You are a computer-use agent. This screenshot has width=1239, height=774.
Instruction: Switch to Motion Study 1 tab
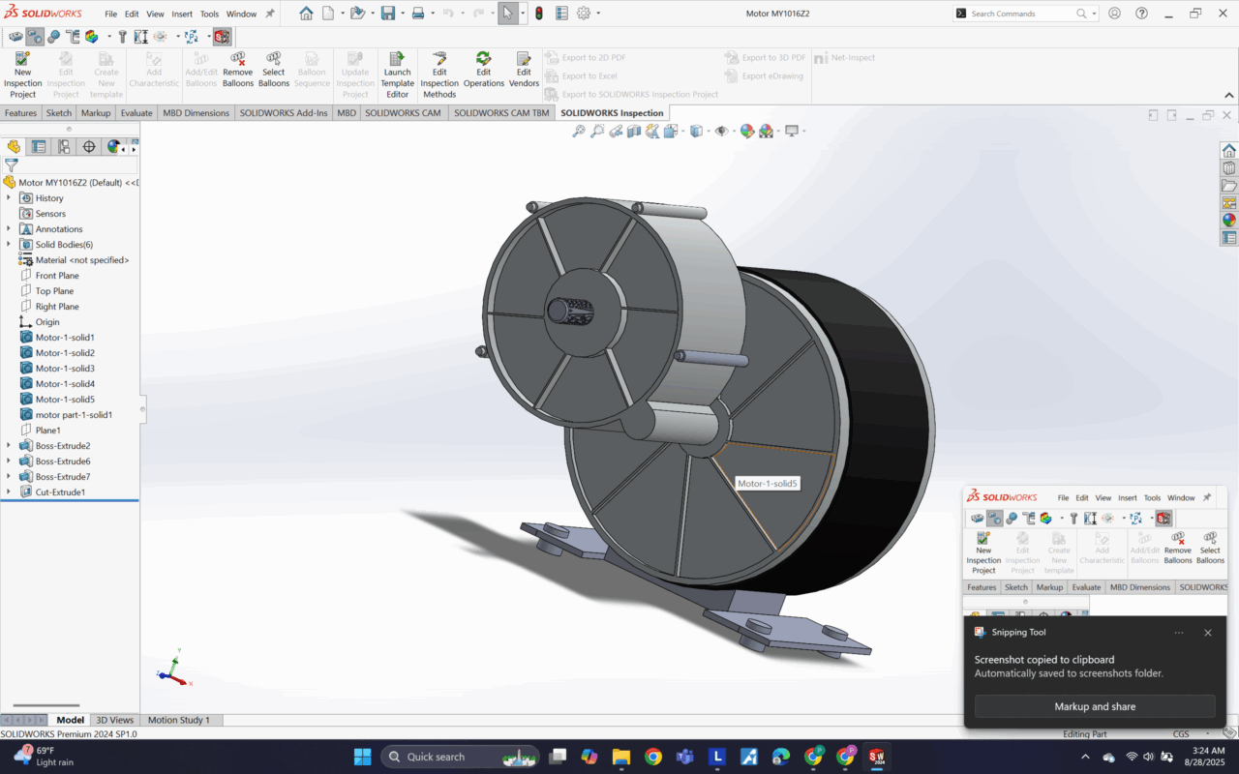tap(178, 720)
